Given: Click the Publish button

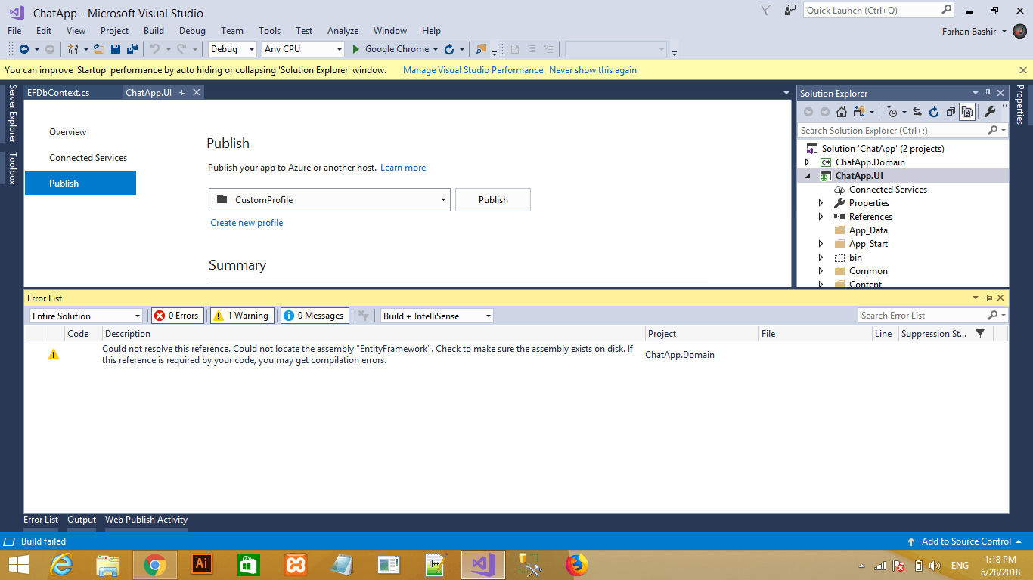Looking at the screenshot, I should point(493,200).
